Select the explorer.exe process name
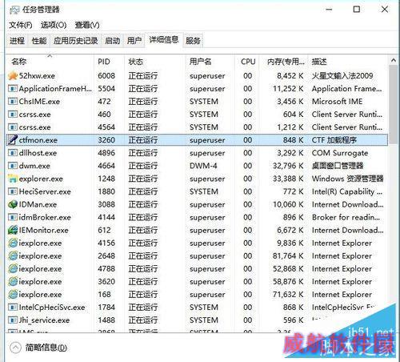 click(x=41, y=179)
